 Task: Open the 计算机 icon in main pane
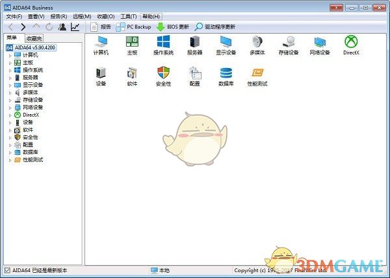[101, 45]
